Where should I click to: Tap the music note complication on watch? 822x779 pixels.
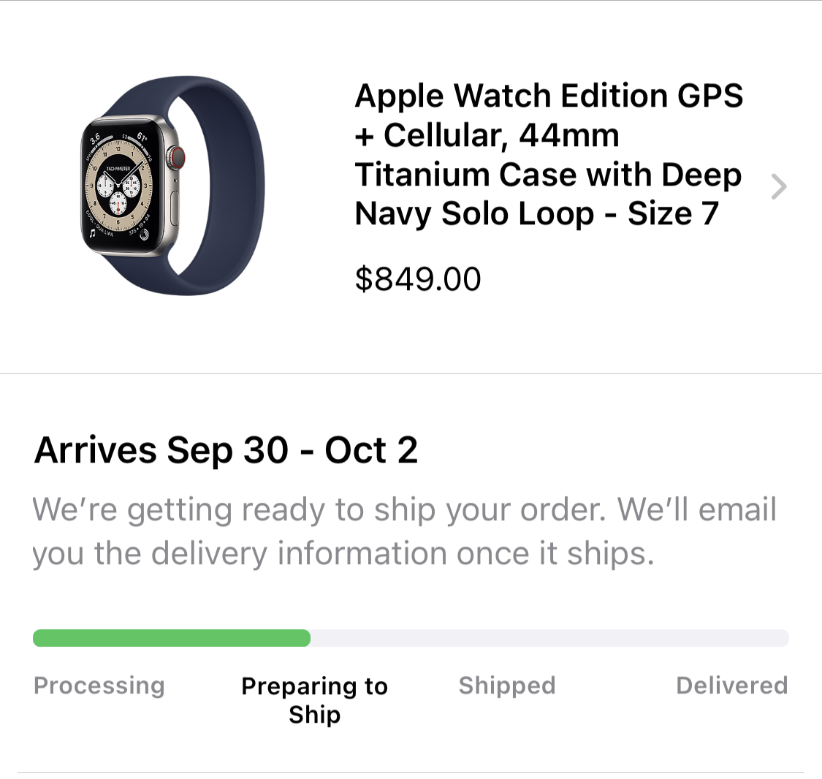(93, 233)
